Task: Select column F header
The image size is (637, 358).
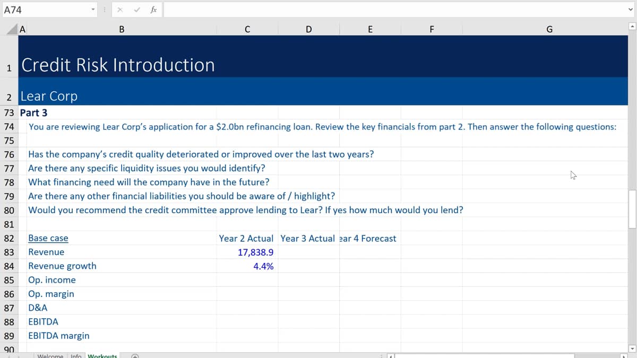Action: (x=432, y=30)
